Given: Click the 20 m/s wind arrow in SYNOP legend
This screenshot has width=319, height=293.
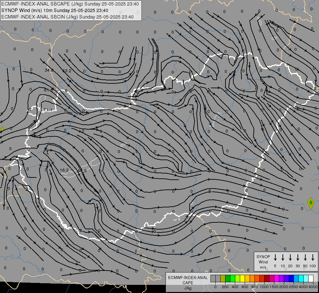Looking at the screenshot, I should click(290, 258).
